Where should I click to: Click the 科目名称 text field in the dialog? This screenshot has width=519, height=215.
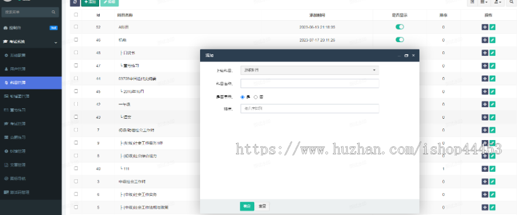pyautogui.click(x=310, y=84)
